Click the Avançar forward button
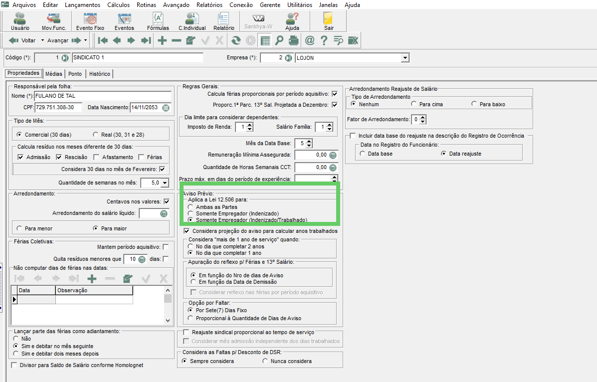This screenshot has height=382, width=597. coord(64,40)
